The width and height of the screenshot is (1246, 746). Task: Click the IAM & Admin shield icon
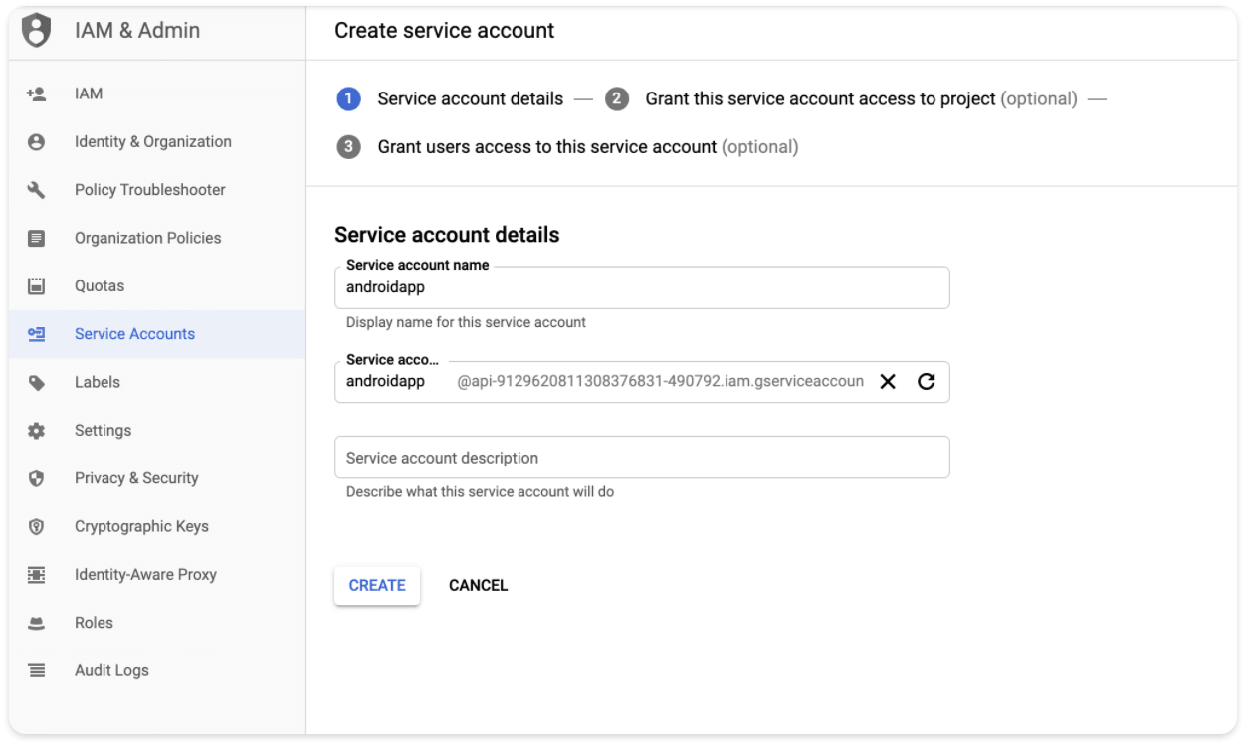[x=36, y=31]
